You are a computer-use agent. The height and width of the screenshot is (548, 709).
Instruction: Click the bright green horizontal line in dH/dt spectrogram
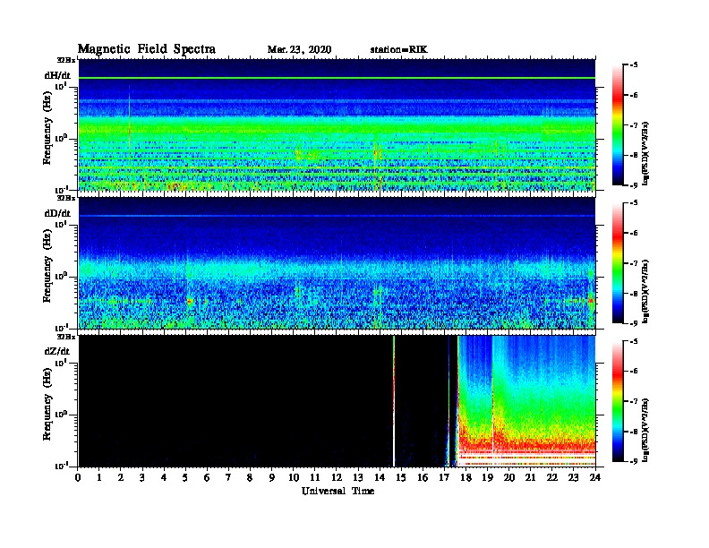point(337,78)
